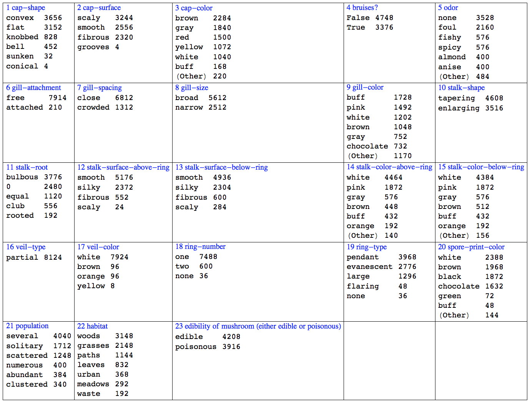The height and width of the screenshot is (404, 530).
Task: Click the 'knobbed 828' cap-shape entry
Action: (x=32, y=37)
